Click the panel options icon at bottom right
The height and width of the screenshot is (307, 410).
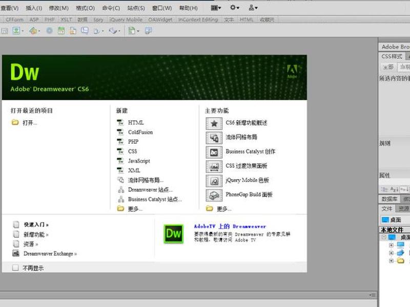[373, 295]
